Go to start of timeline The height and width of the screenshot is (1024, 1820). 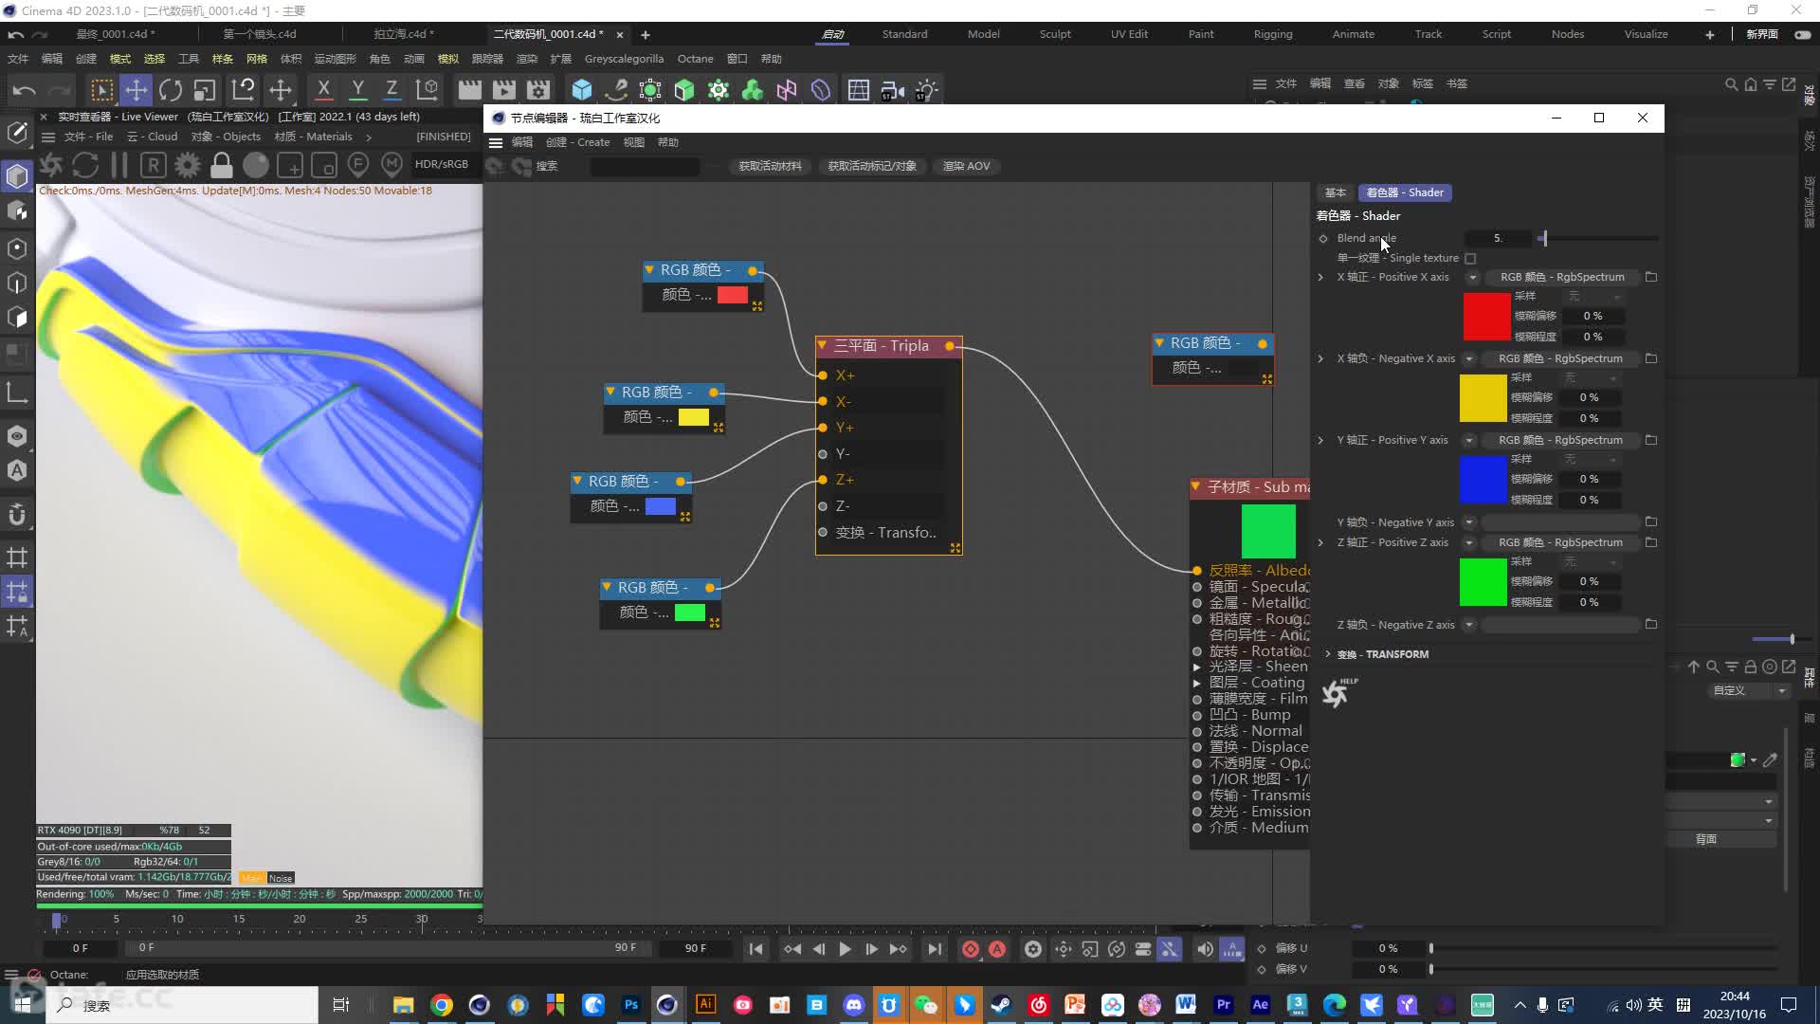click(x=755, y=949)
